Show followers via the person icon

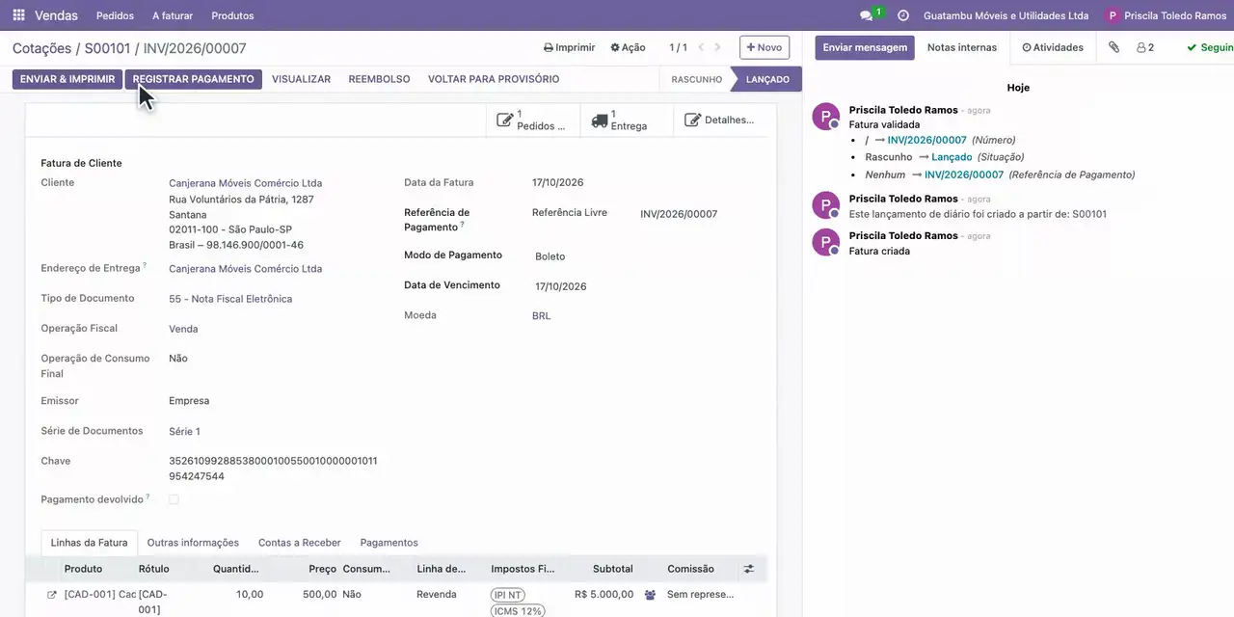click(1145, 47)
